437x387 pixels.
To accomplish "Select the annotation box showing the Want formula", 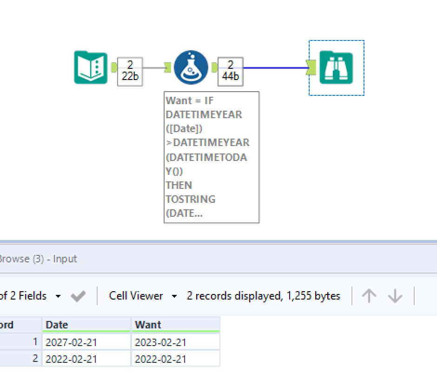I will [x=212, y=157].
